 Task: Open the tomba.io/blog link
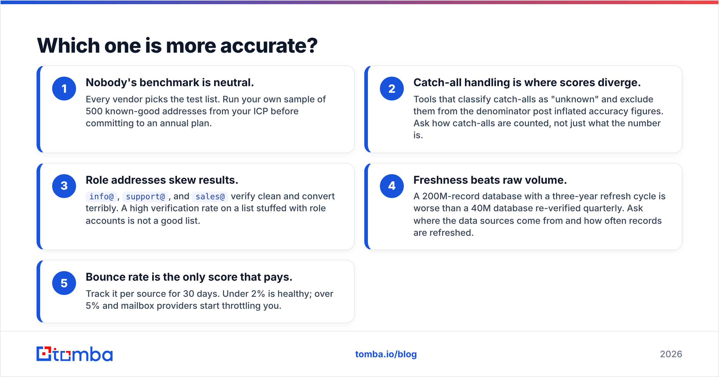pos(386,354)
